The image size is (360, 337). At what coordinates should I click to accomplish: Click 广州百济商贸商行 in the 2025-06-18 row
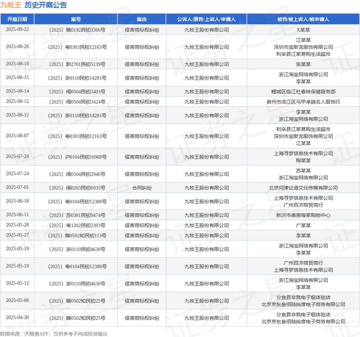[303, 205]
